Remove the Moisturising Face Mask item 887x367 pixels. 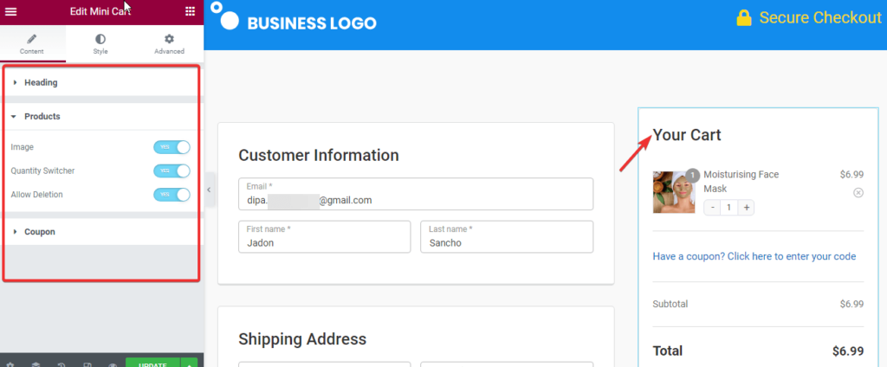pyautogui.click(x=858, y=193)
